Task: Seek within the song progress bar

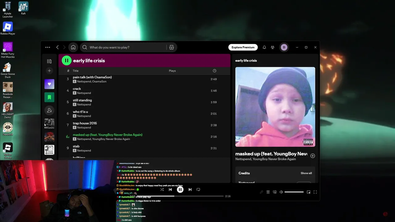Action: click(180, 196)
